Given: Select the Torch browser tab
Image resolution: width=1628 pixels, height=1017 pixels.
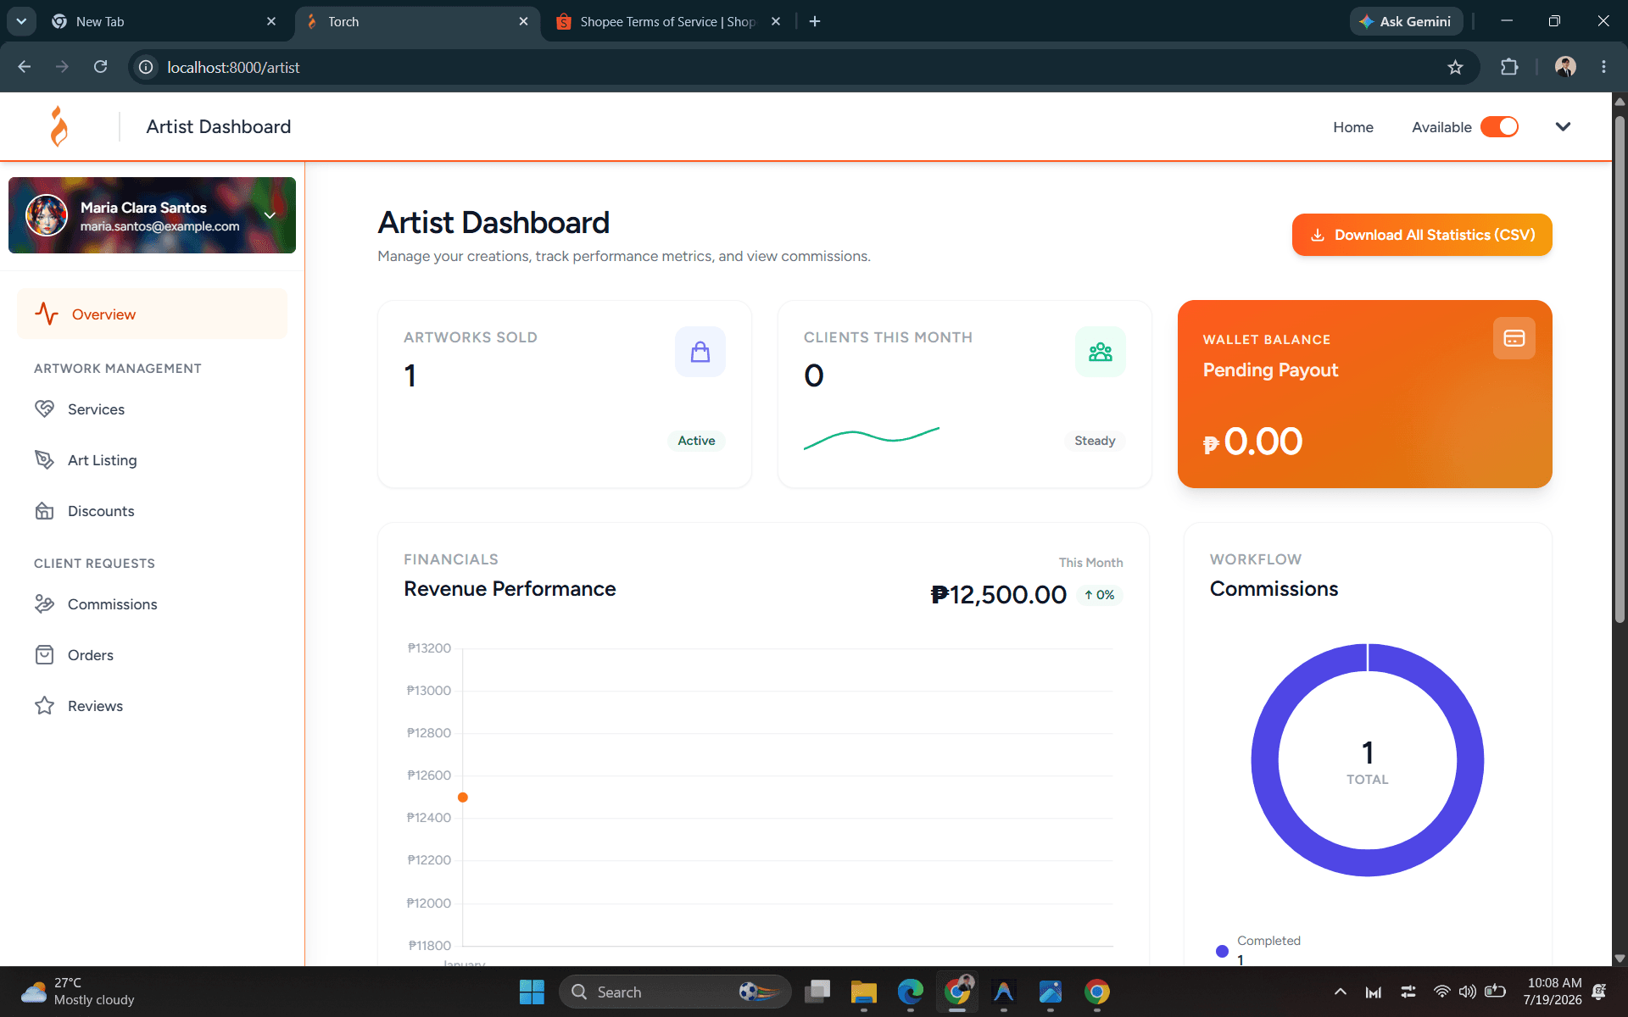Looking at the screenshot, I should pos(416,21).
